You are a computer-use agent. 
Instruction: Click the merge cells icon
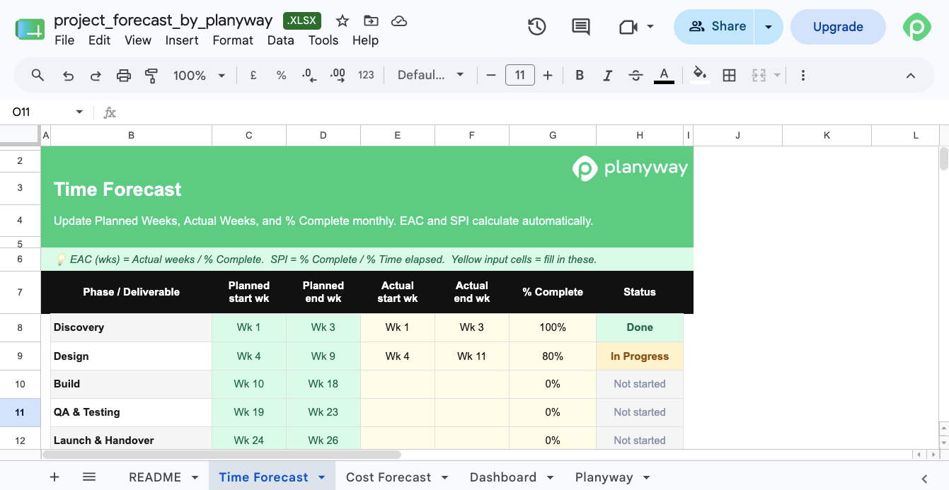pos(759,75)
